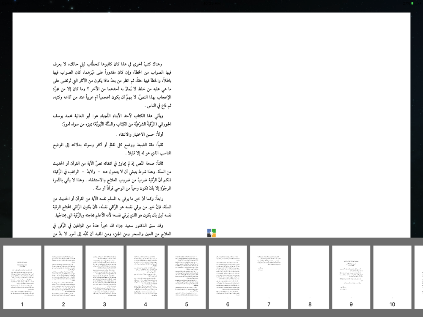Select page 6 in the thumbnail strip
423x317 pixels.
[228, 277]
